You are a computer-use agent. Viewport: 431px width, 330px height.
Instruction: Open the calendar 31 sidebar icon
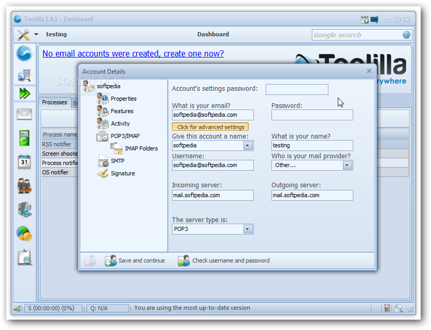coord(24,161)
